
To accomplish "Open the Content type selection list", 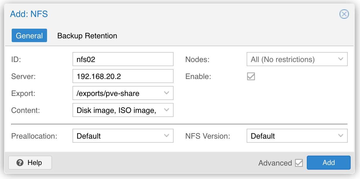I will [123, 110].
